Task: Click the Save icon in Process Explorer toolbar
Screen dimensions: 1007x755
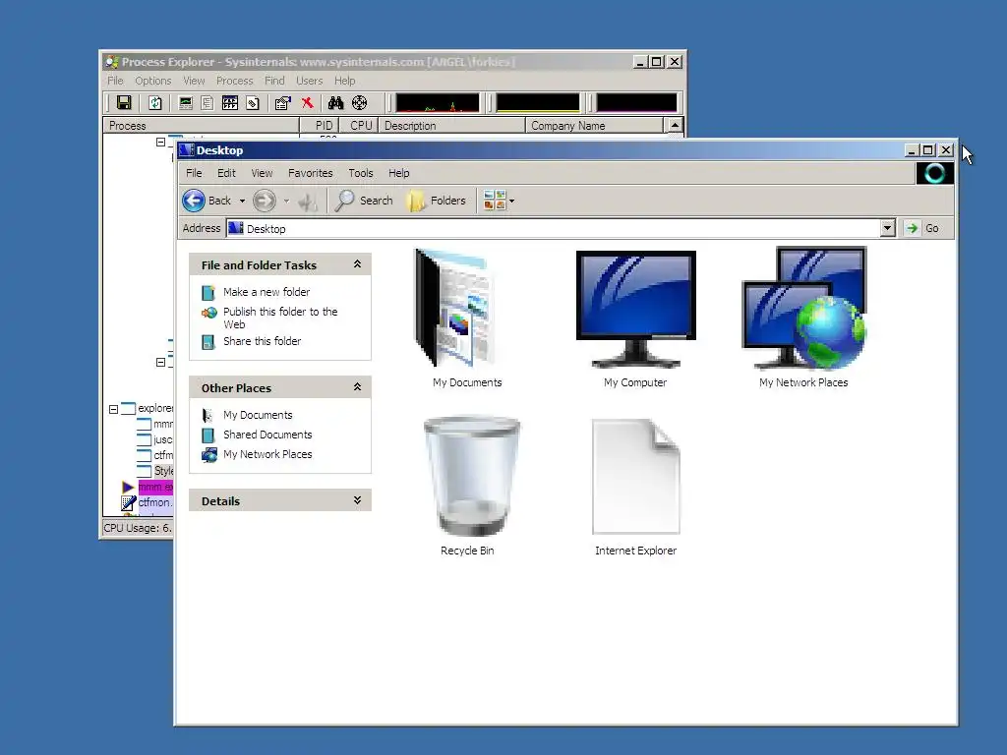Action: 124,102
